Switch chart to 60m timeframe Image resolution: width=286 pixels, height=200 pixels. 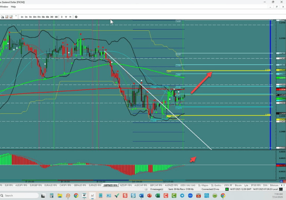pyautogui.click(x=47, y=17)
